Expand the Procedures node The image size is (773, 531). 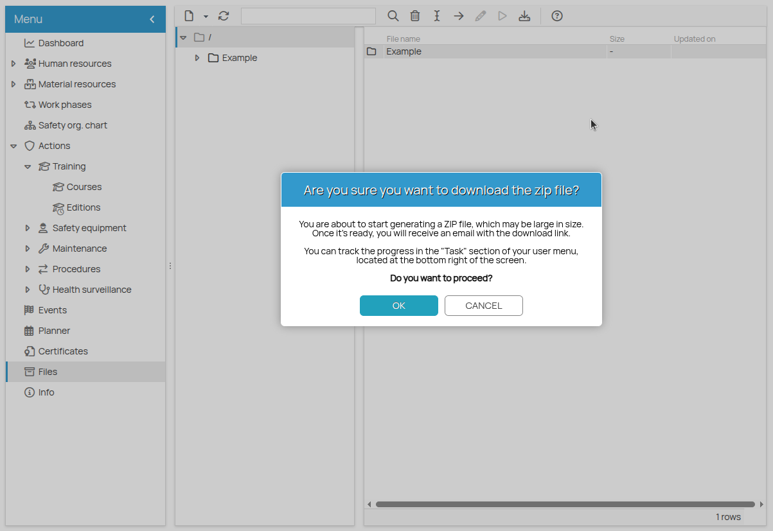pos(28,269)
